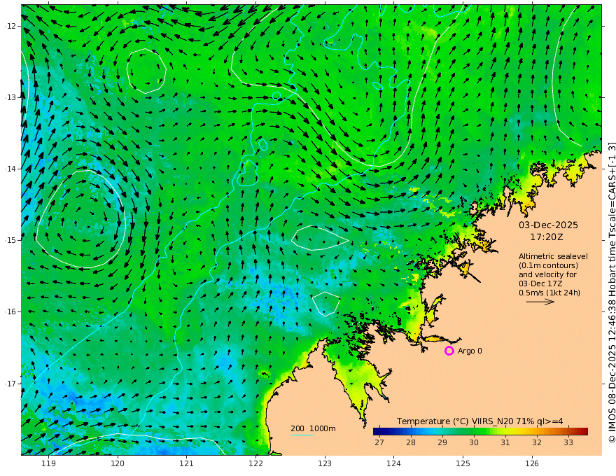616x476 pixels.
Task: Click the longitude label 122
Action: tap(255, 463)
